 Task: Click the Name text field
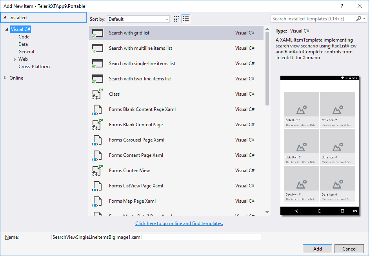[156, 237]
